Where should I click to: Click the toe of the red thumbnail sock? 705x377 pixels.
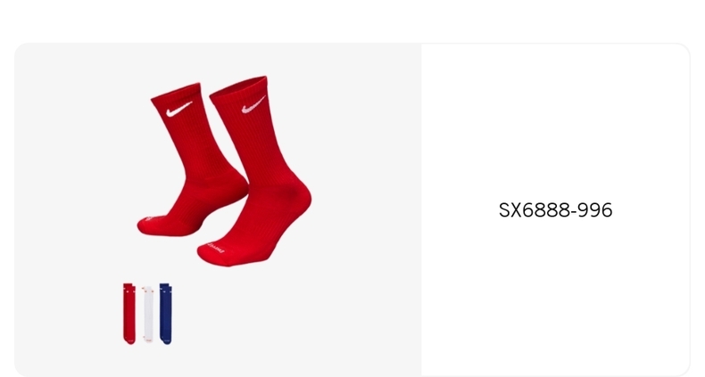point(130,340)
